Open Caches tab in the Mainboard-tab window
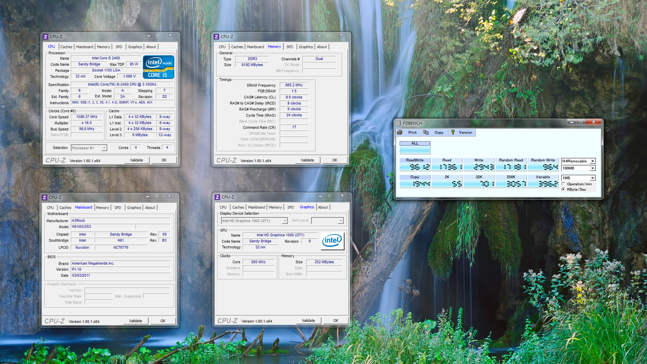 66,208
